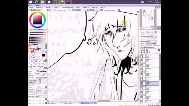Image resolution: width=189 pixels, height=106 pixels.
Task: Toggle Als Quellebene Markieren checkbox
Action: (141, 47)
